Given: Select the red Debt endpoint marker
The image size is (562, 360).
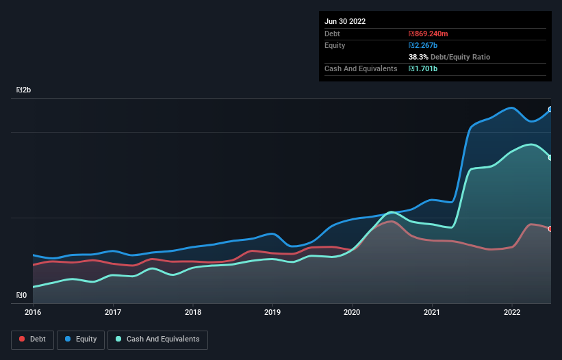Looking at the screenshot, I should pos(550,229).
